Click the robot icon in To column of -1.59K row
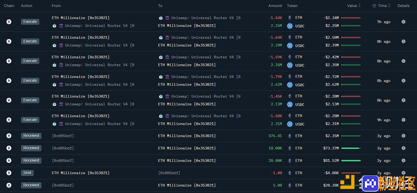 pos(161,57)
